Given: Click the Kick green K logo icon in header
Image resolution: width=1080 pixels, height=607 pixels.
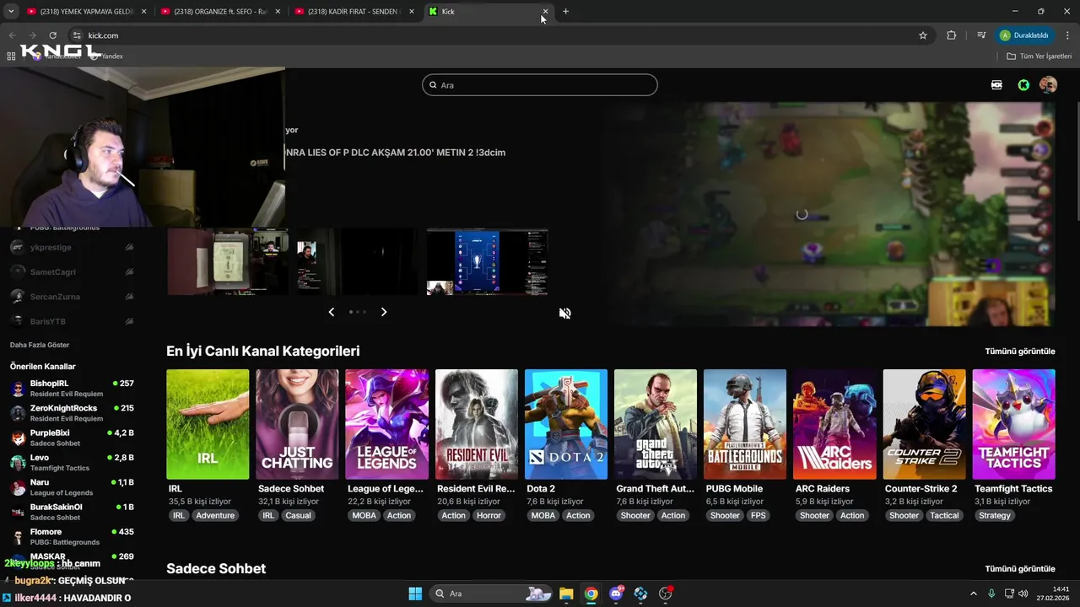Looking at the screenshot, I should coord(1023,85).
